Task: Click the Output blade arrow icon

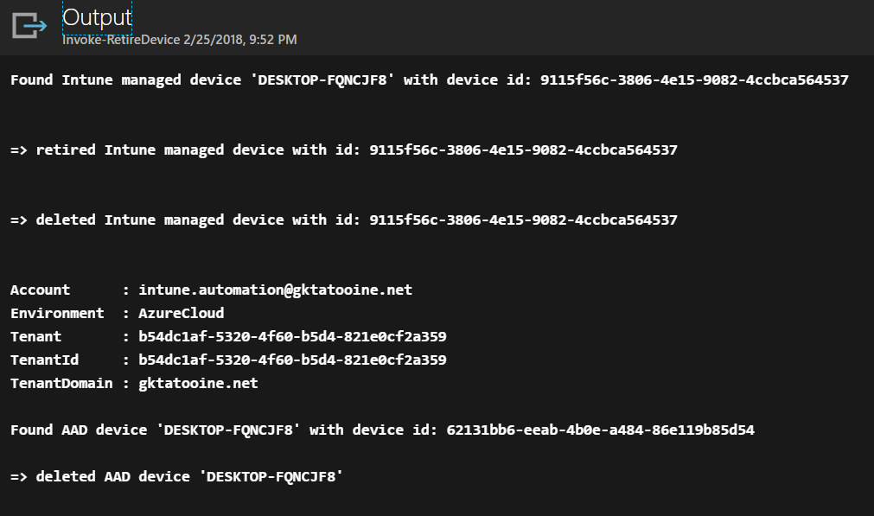Action: (x=29, y=25)
